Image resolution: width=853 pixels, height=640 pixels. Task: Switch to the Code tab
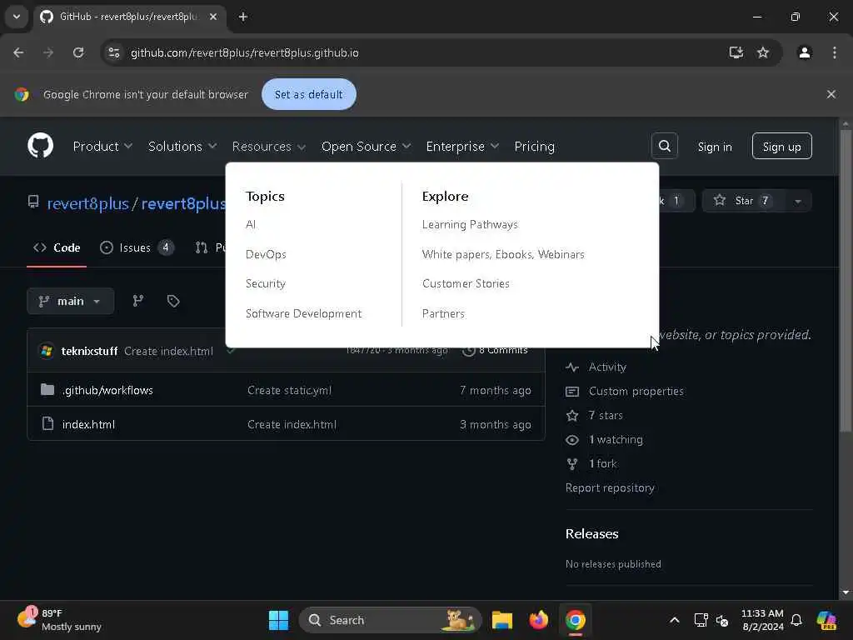point(57,247)
